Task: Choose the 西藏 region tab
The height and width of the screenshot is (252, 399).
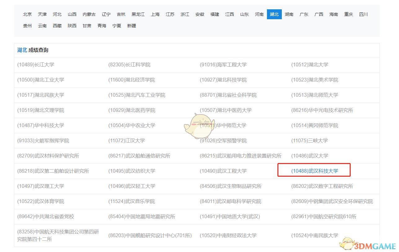Action: tap(57, 26)
